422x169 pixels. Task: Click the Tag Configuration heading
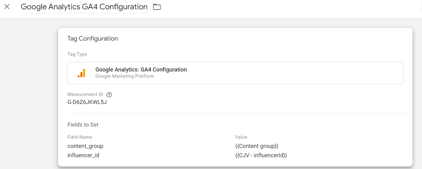(93, 39)
